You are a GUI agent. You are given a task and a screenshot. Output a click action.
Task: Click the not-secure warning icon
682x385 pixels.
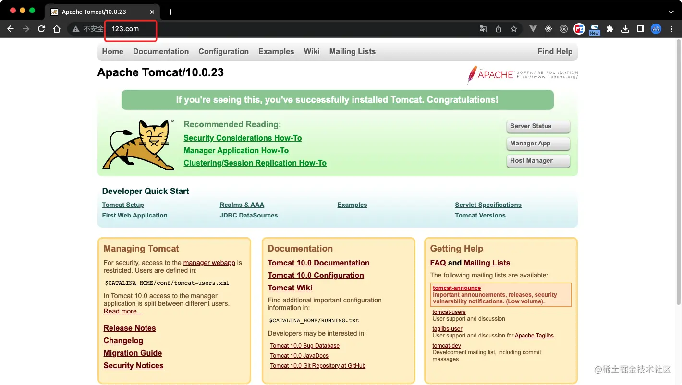[75, 29]
